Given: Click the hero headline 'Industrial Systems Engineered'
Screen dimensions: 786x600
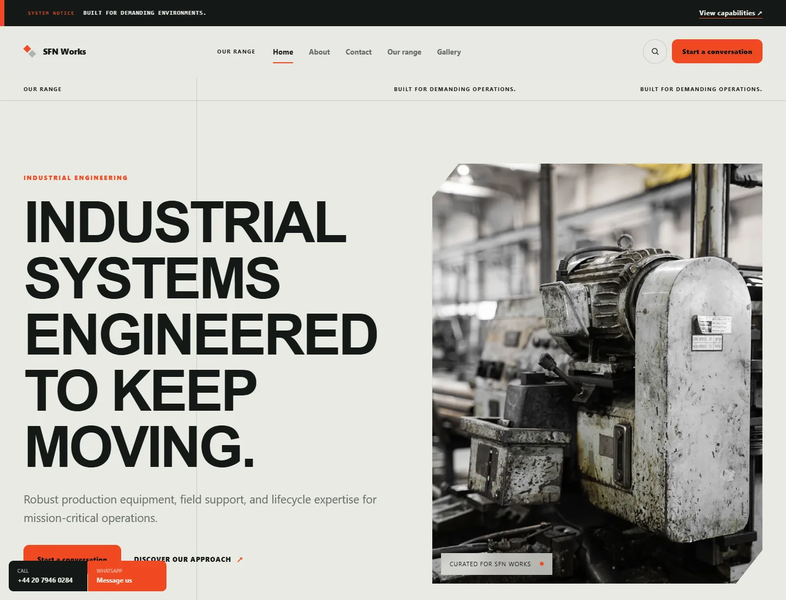Looking at the screenshot, I should 201,333.
